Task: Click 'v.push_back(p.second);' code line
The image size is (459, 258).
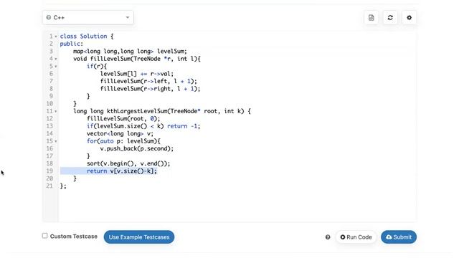Action: point(137,148)
